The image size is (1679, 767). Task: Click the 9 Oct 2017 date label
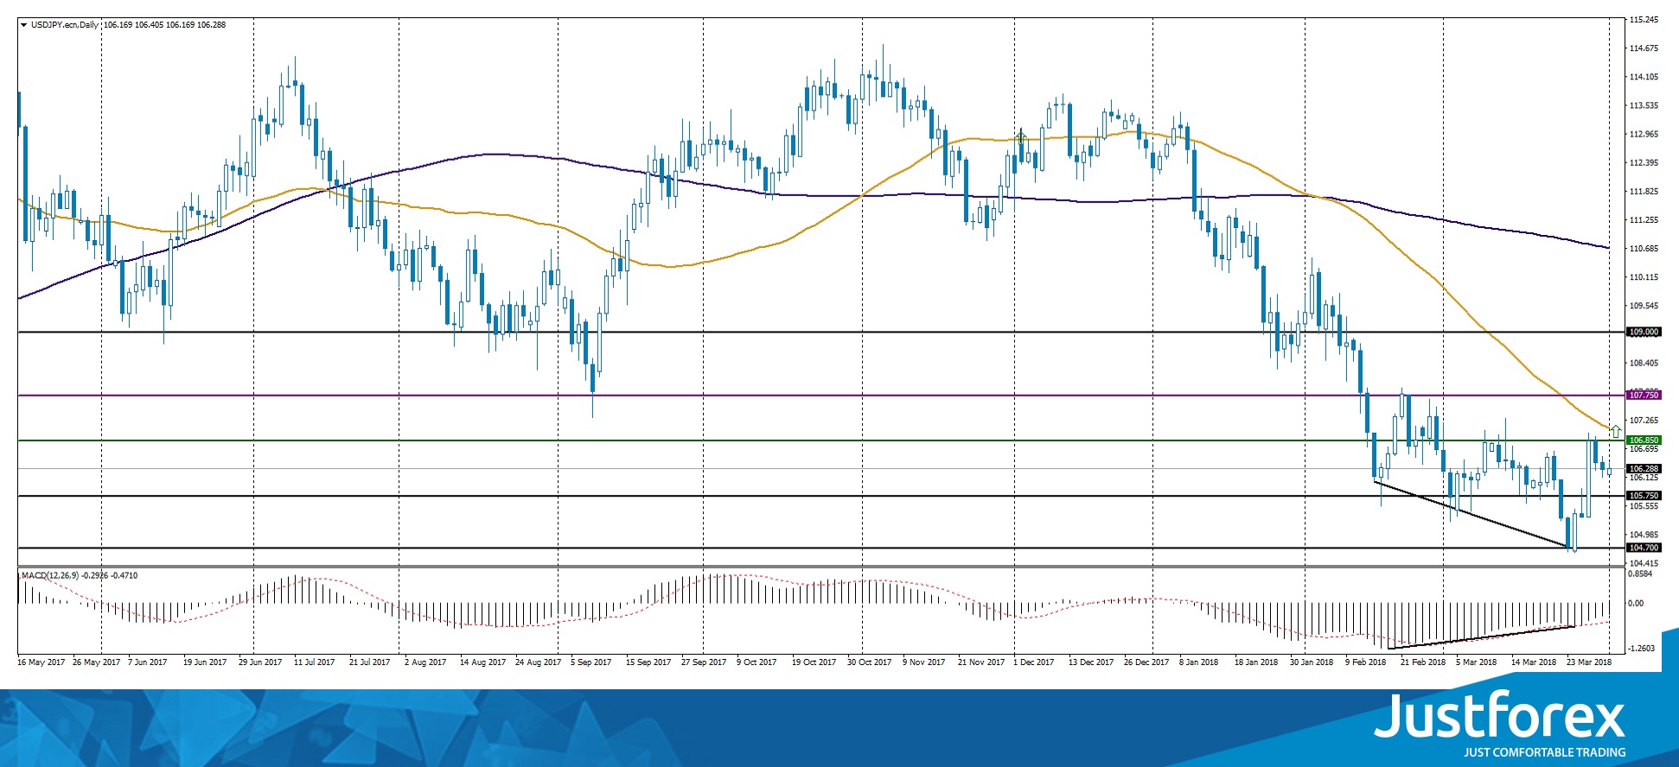tap(757, 662)
